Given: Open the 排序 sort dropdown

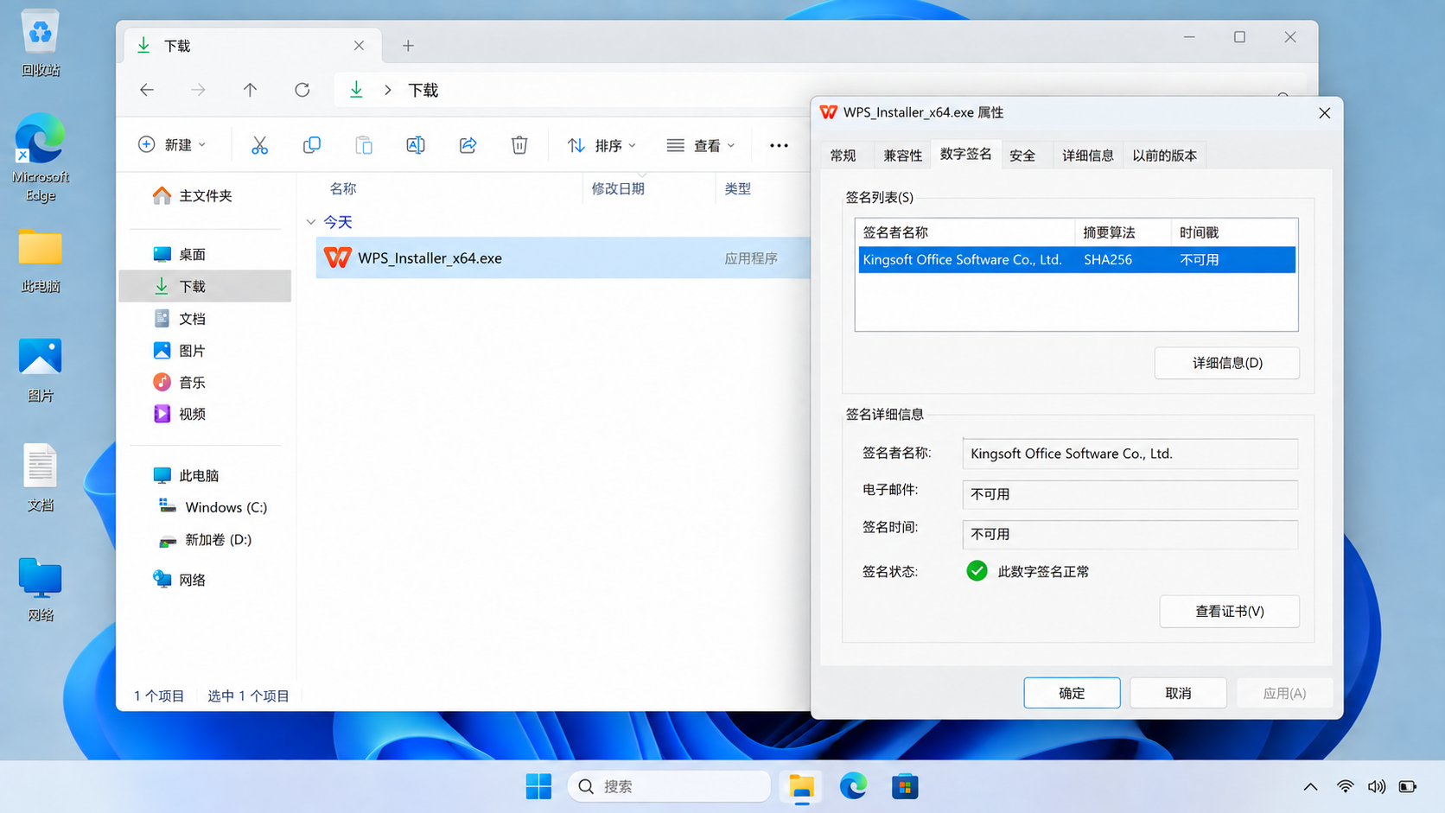Looking at the screenshot, I should [x=602, y=145].
